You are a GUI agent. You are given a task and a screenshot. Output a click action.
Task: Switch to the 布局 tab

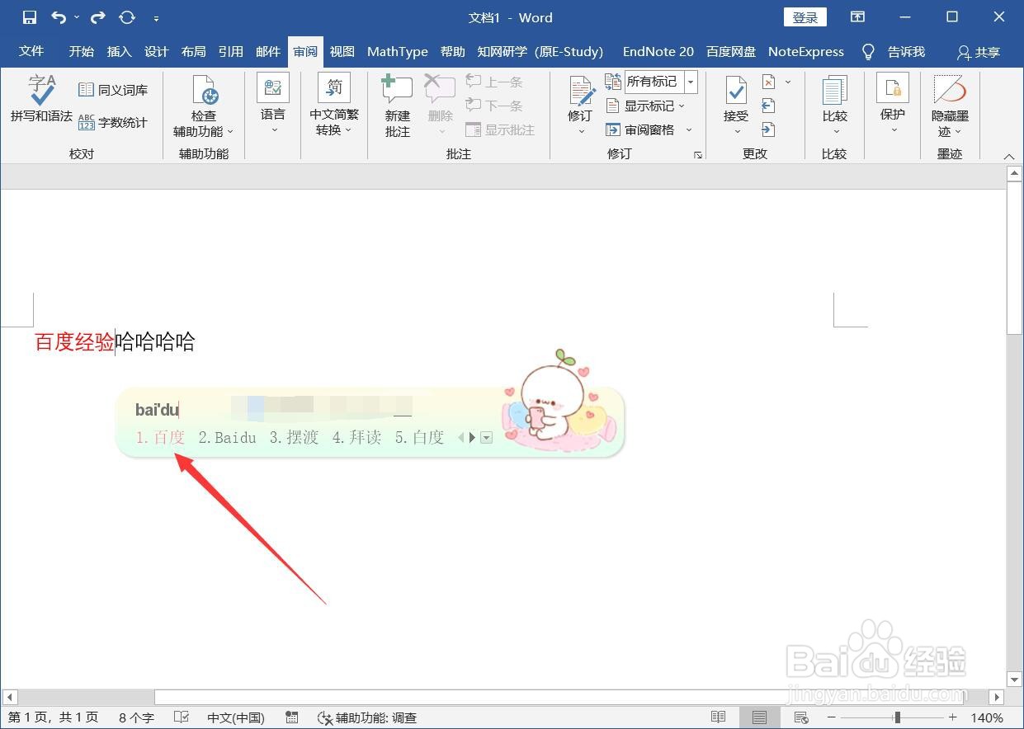pyautogui.click(x=193, y=51)
